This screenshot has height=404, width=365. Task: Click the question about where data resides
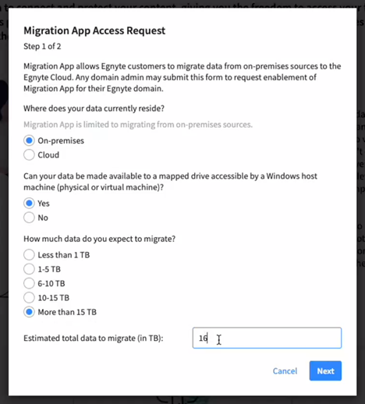point(94,108)
